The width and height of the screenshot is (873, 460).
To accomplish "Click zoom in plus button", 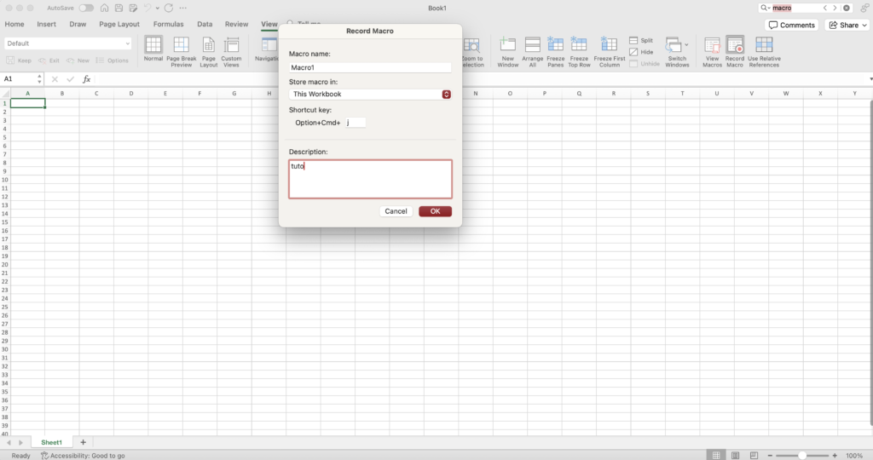I will 835,455.
